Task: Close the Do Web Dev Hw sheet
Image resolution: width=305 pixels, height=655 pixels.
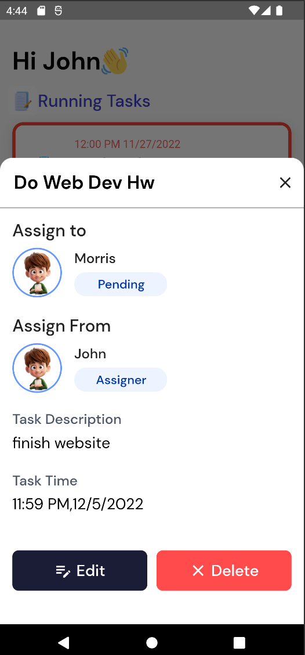Action: 285,182
